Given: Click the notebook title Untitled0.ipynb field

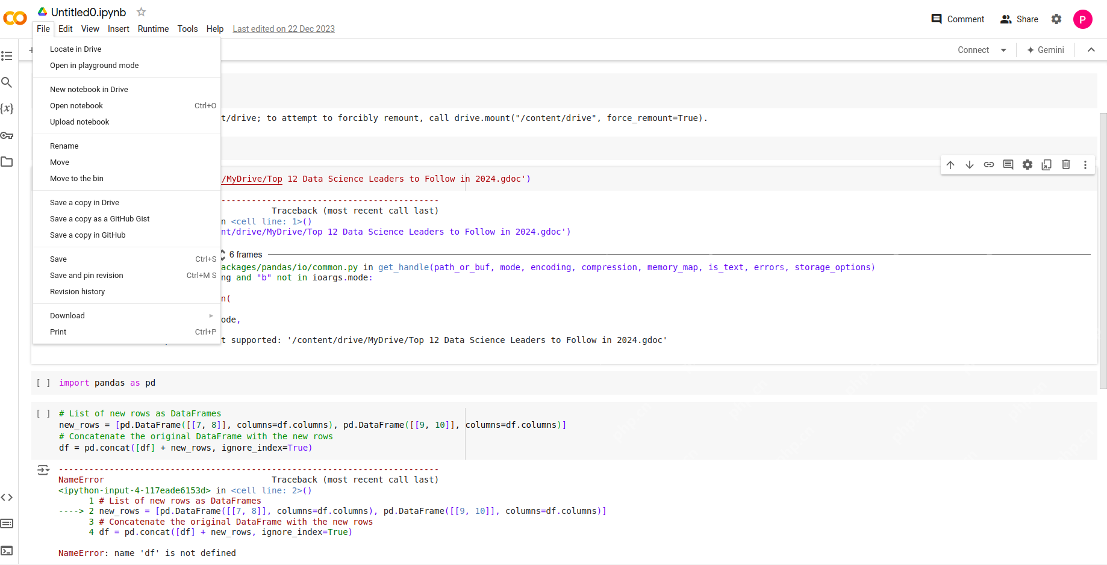Looking at the screenshot, I should (x=89, y=12).
